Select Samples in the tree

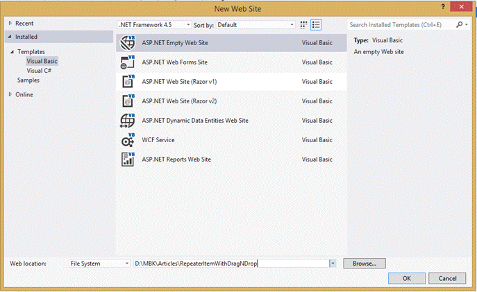point(28,80)
